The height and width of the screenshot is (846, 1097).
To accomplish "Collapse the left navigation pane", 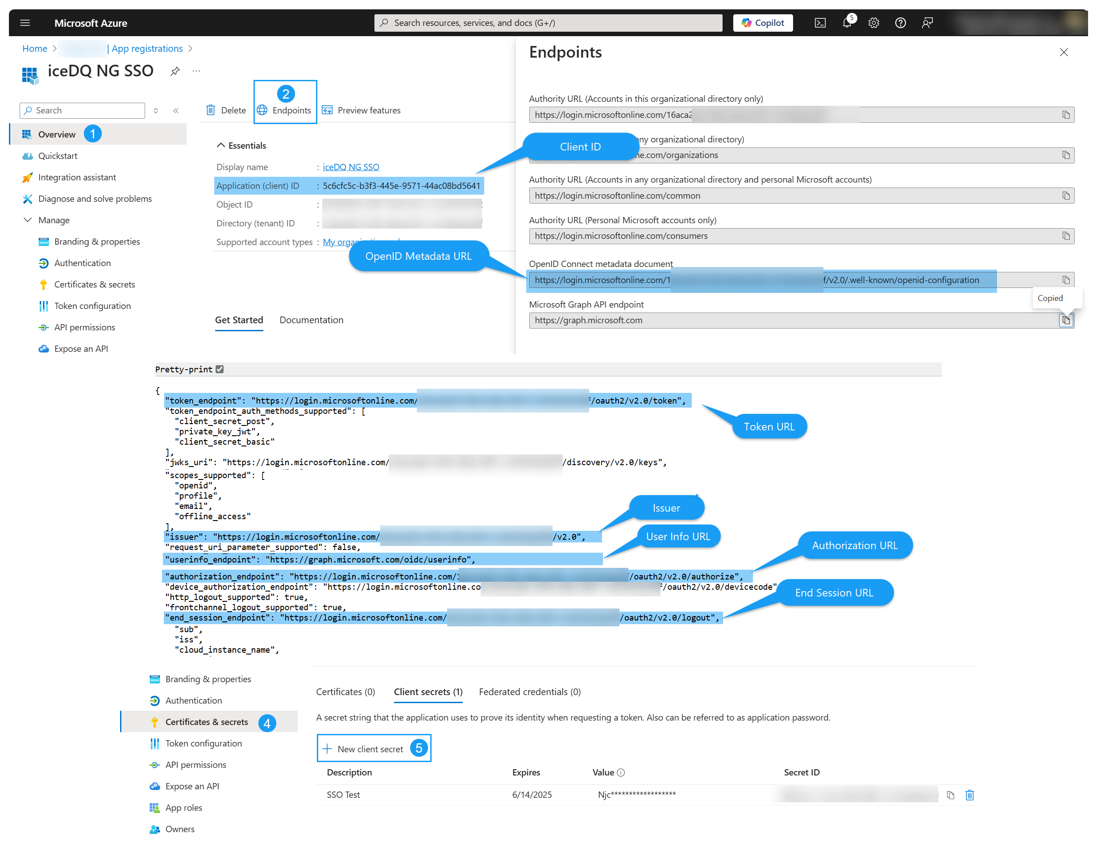I will [176, 111].
